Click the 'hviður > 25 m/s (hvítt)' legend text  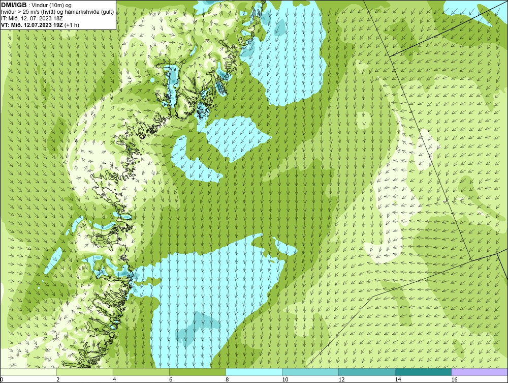click(x=28, y=12)
